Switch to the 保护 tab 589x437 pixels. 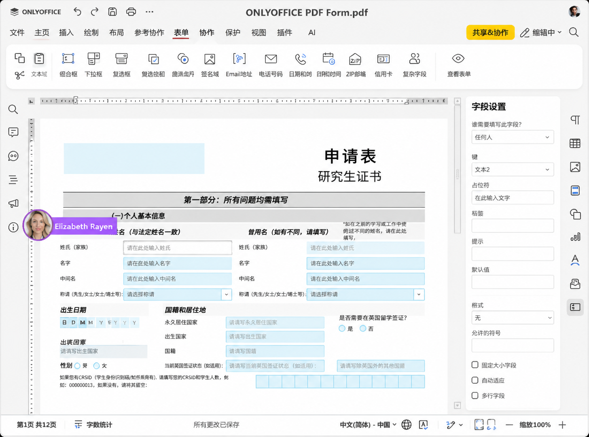coord(233,33)
